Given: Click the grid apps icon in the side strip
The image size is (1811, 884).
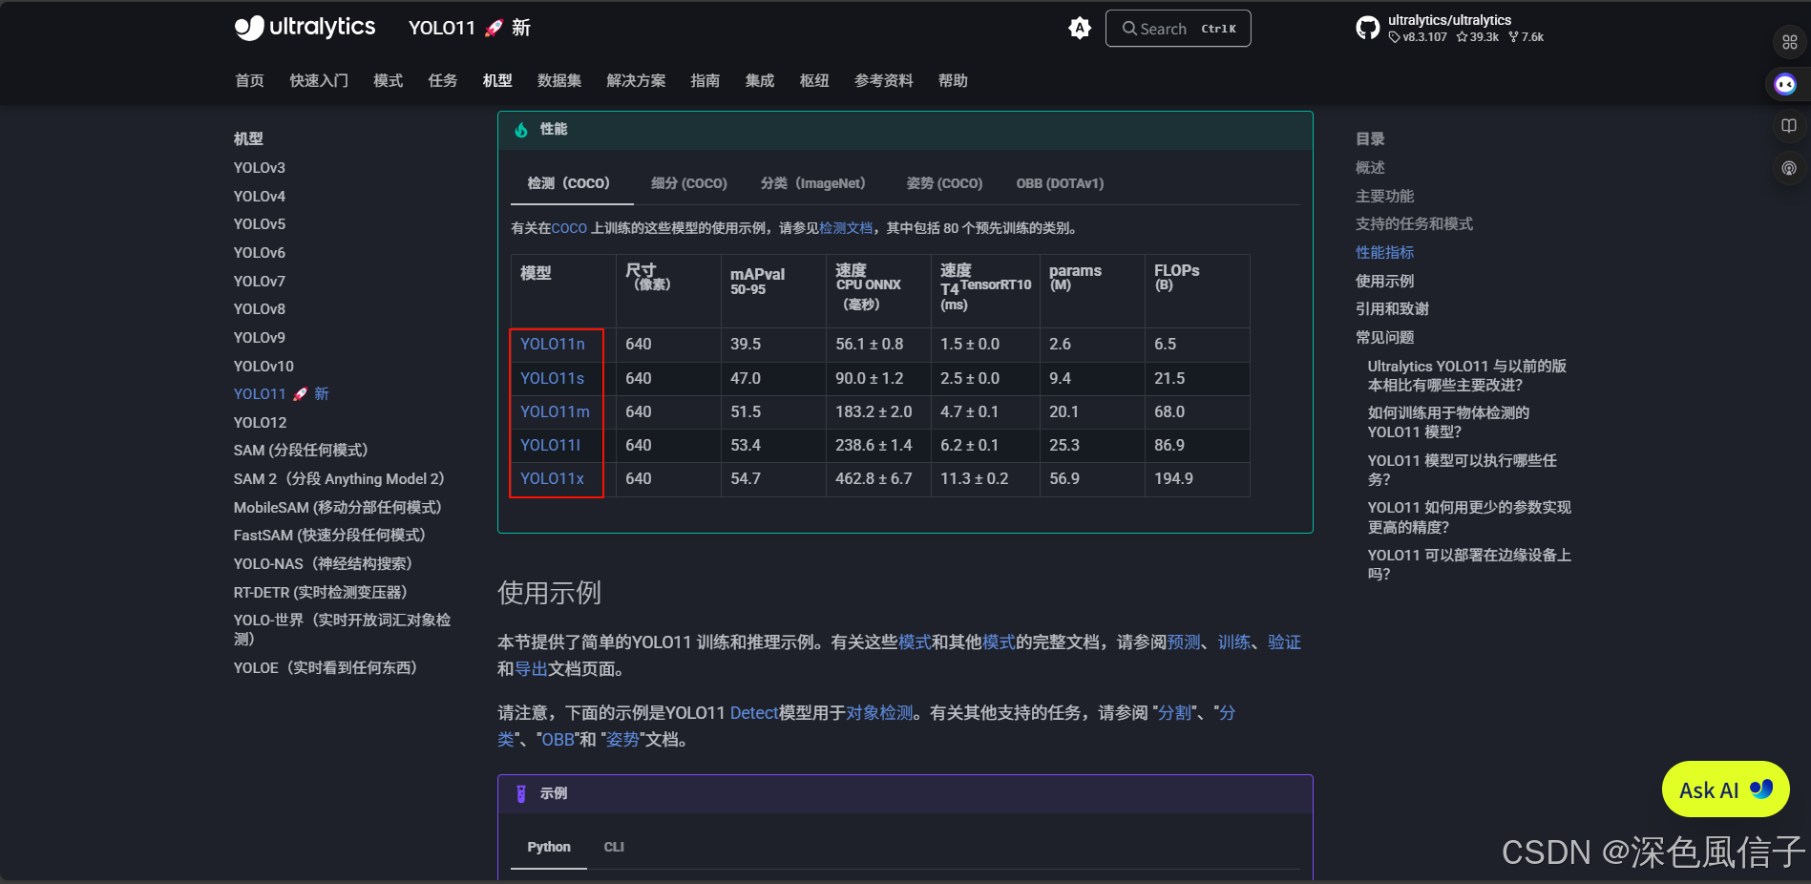Looking at the screenshot, I should [x=1790, y=43].
